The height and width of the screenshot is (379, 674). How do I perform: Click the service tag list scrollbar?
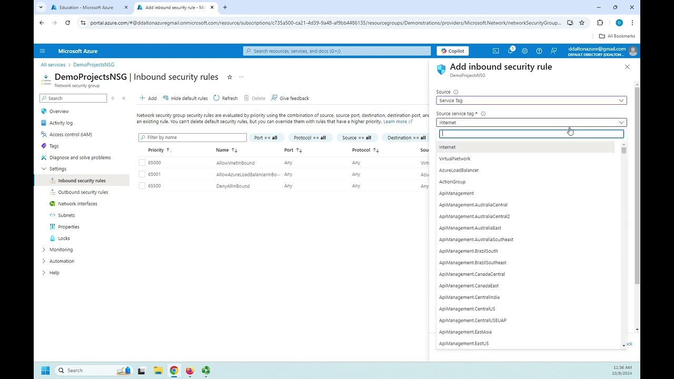click(x=623, y=151)
